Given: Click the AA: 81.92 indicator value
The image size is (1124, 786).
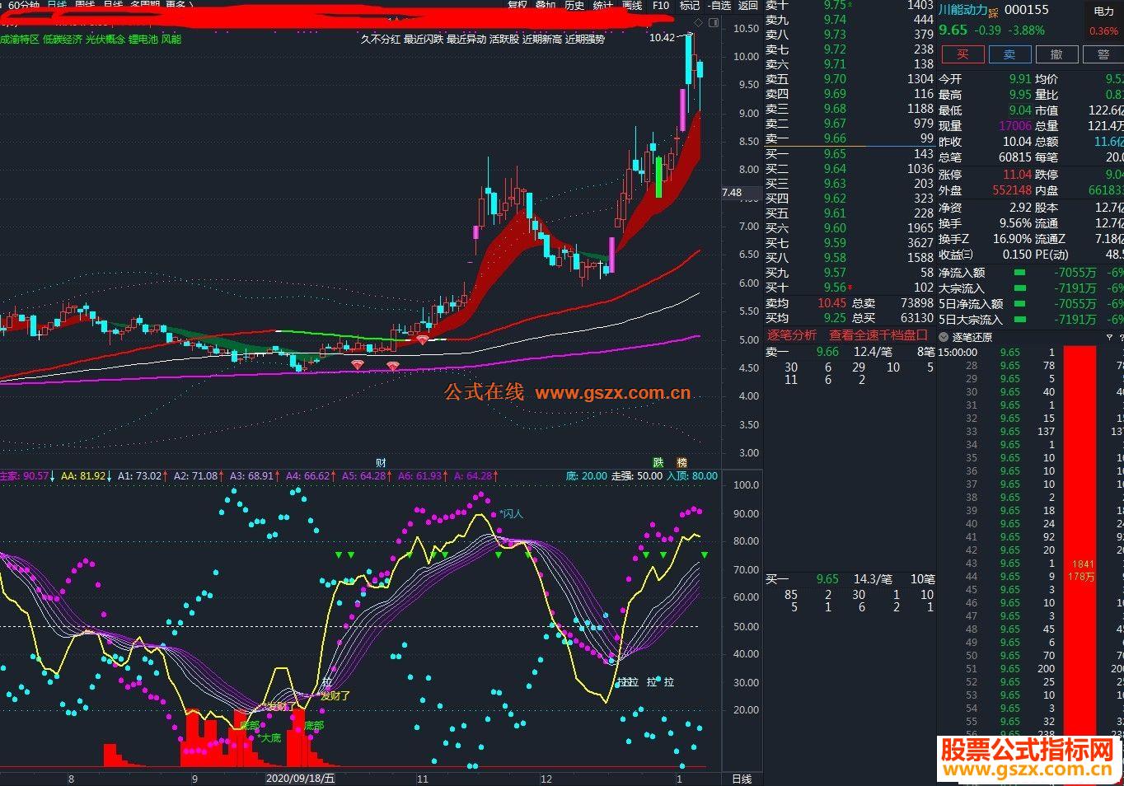Looking at the screenshot, I should pyautogui.click(x=84, y=475).
